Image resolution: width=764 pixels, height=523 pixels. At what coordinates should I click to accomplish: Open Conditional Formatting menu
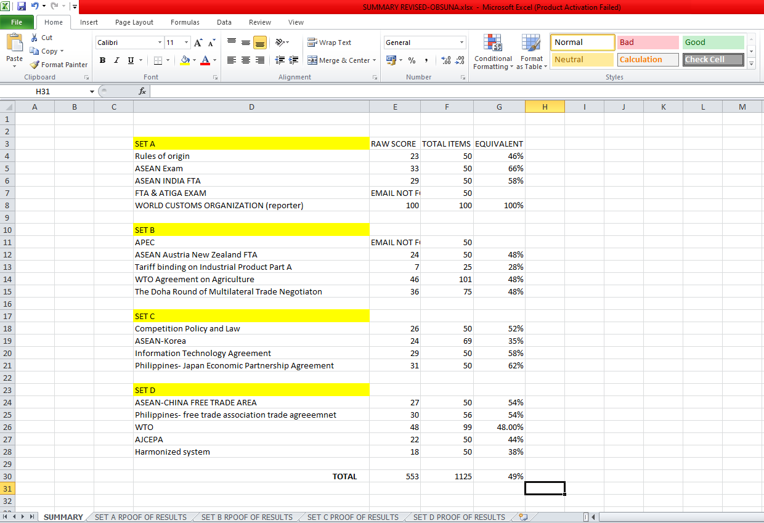[x=493, y=52]
